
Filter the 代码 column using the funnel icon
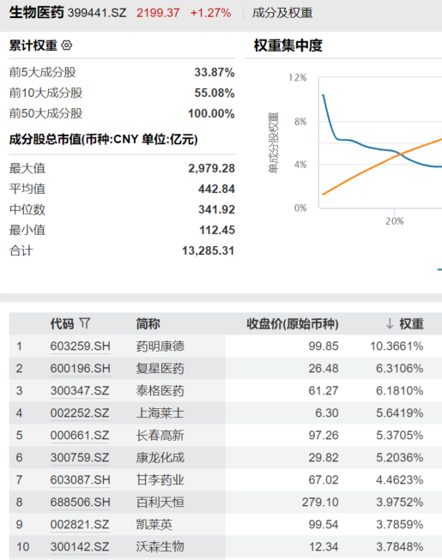(x=85, y=323)
